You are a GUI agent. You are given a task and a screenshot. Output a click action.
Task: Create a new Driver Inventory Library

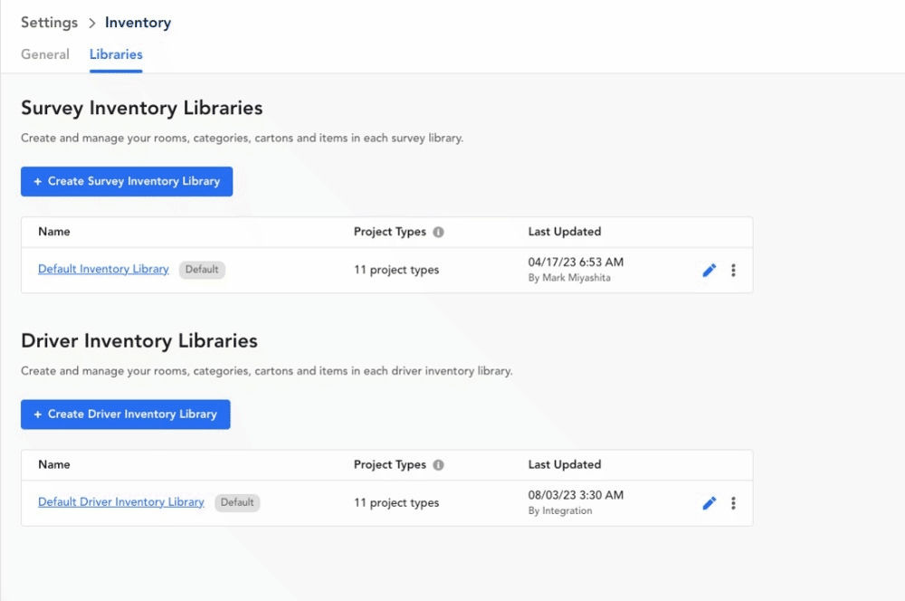[125, 415]
